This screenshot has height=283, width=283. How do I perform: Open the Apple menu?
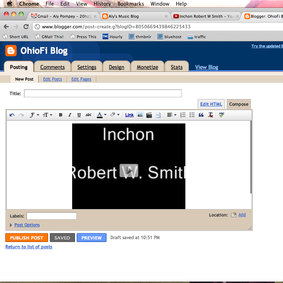click(10, 4)
